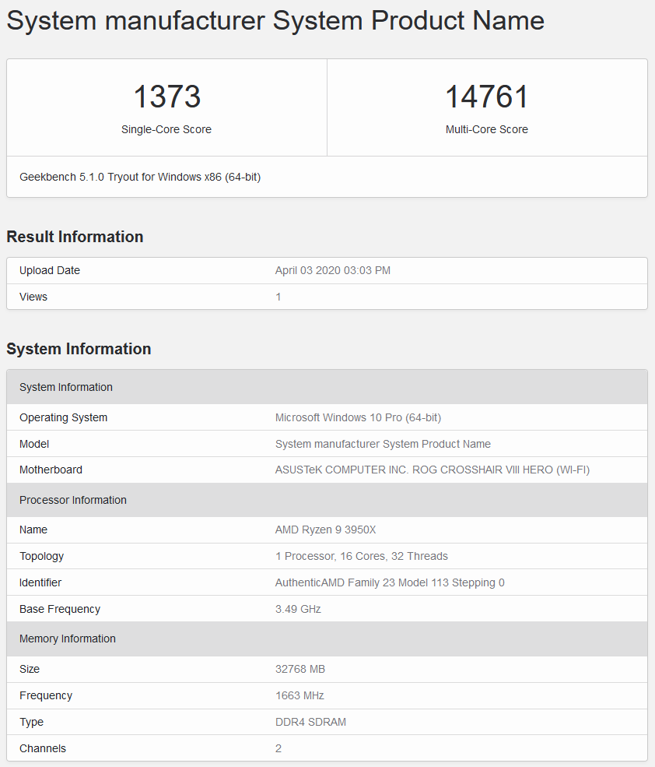Click the Result Information heading
Image resolution: width=655 pixels, height=767 pixels.
tap(75, 237)
